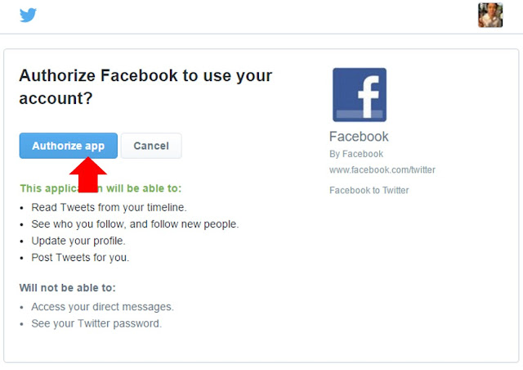Click the blue Facebook logo icon
Viewport: 523px width, 370px height.
(x=360, y=95)
